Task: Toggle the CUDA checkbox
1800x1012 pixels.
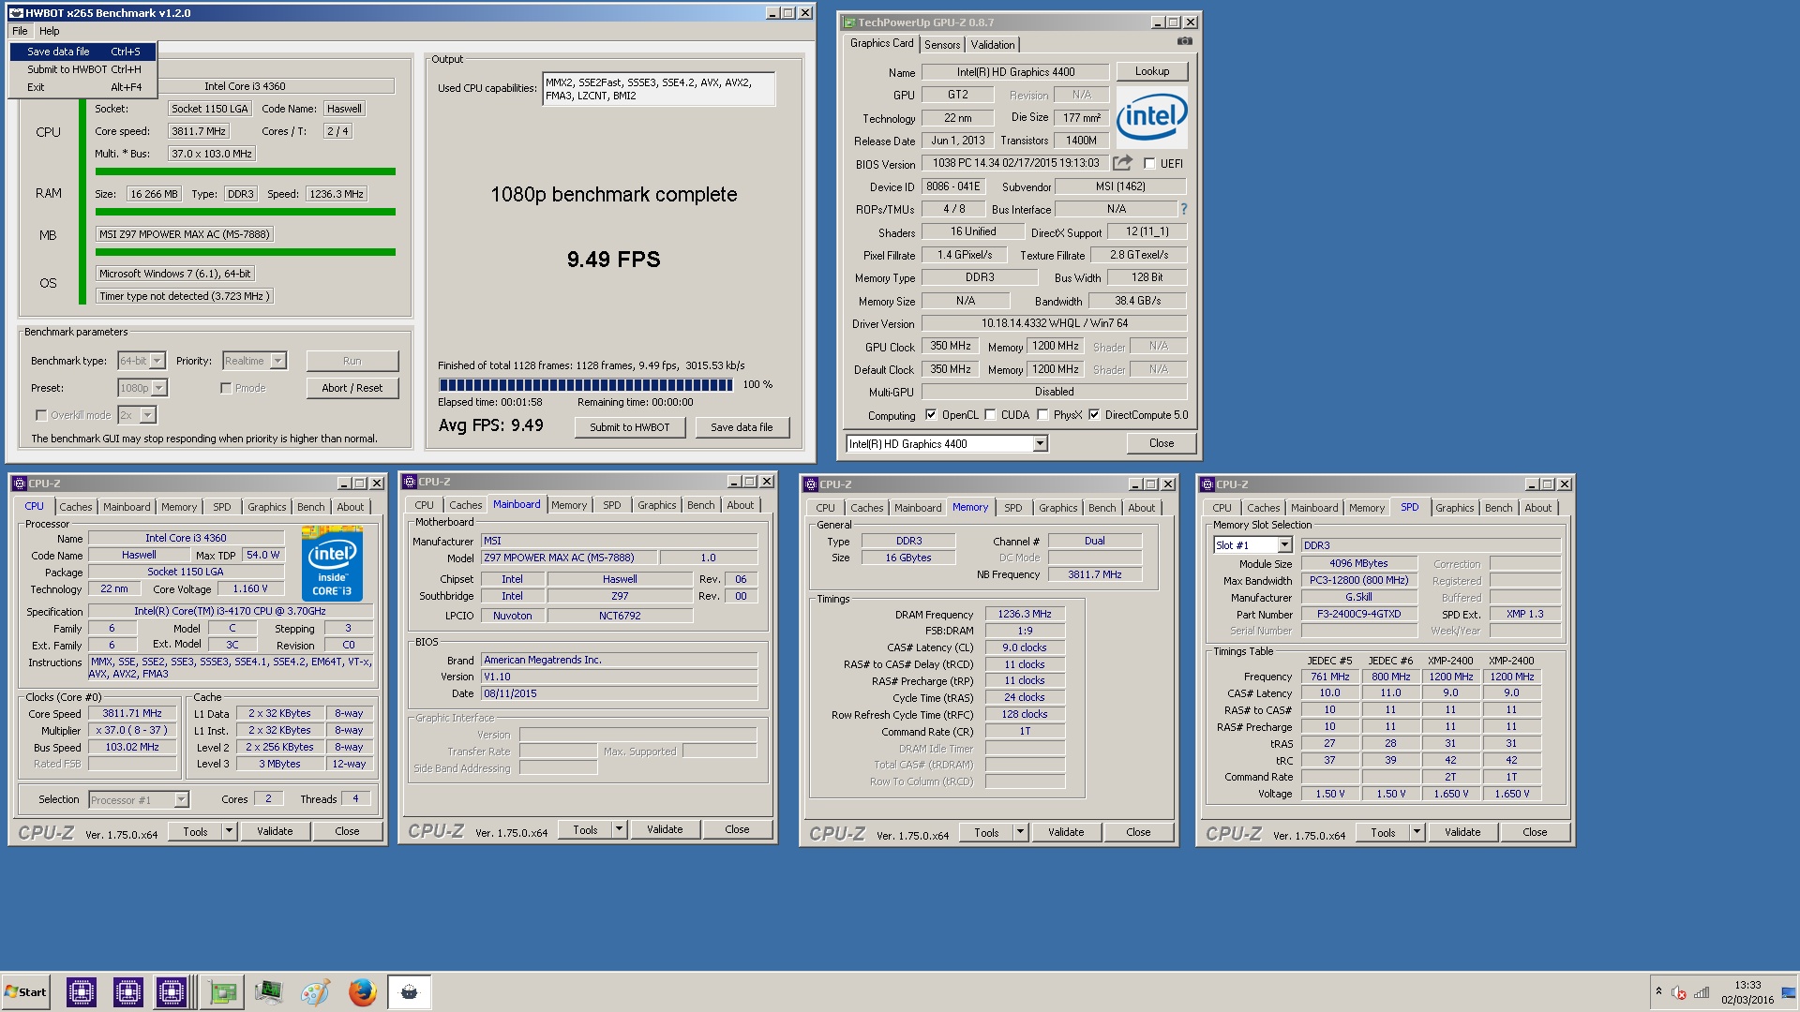Action: [990, 414]
